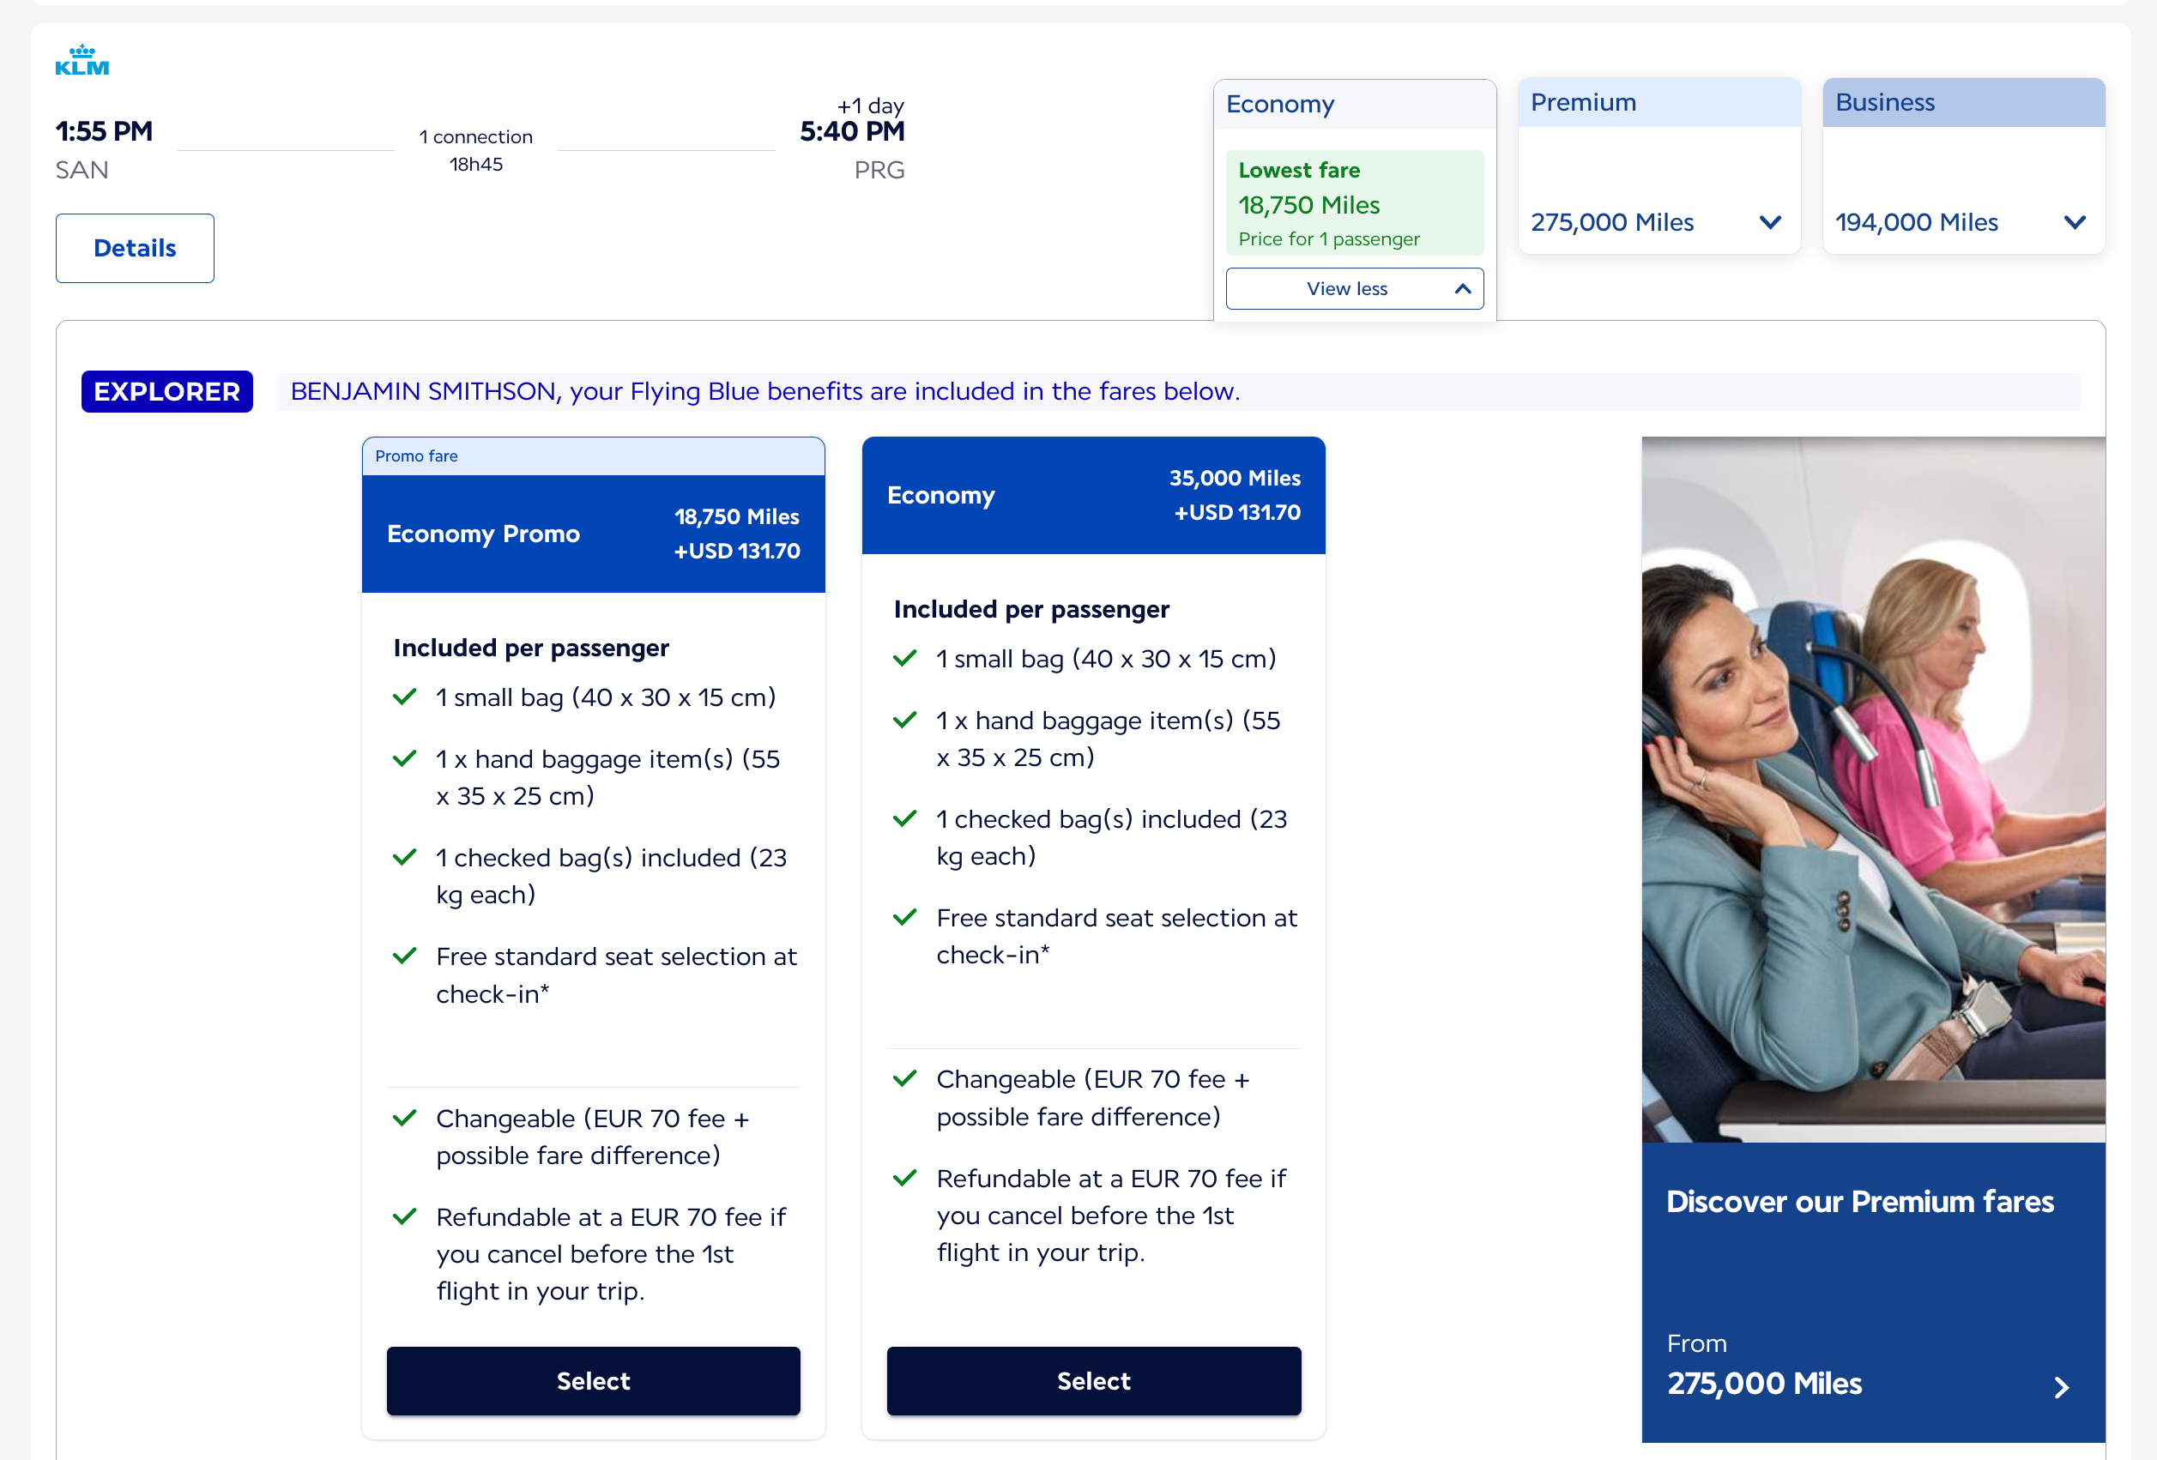This screenshot has height=1460, width=2157.
Task: Expand the Business 194,000 Miles fare
Action: pos(1963,223)
